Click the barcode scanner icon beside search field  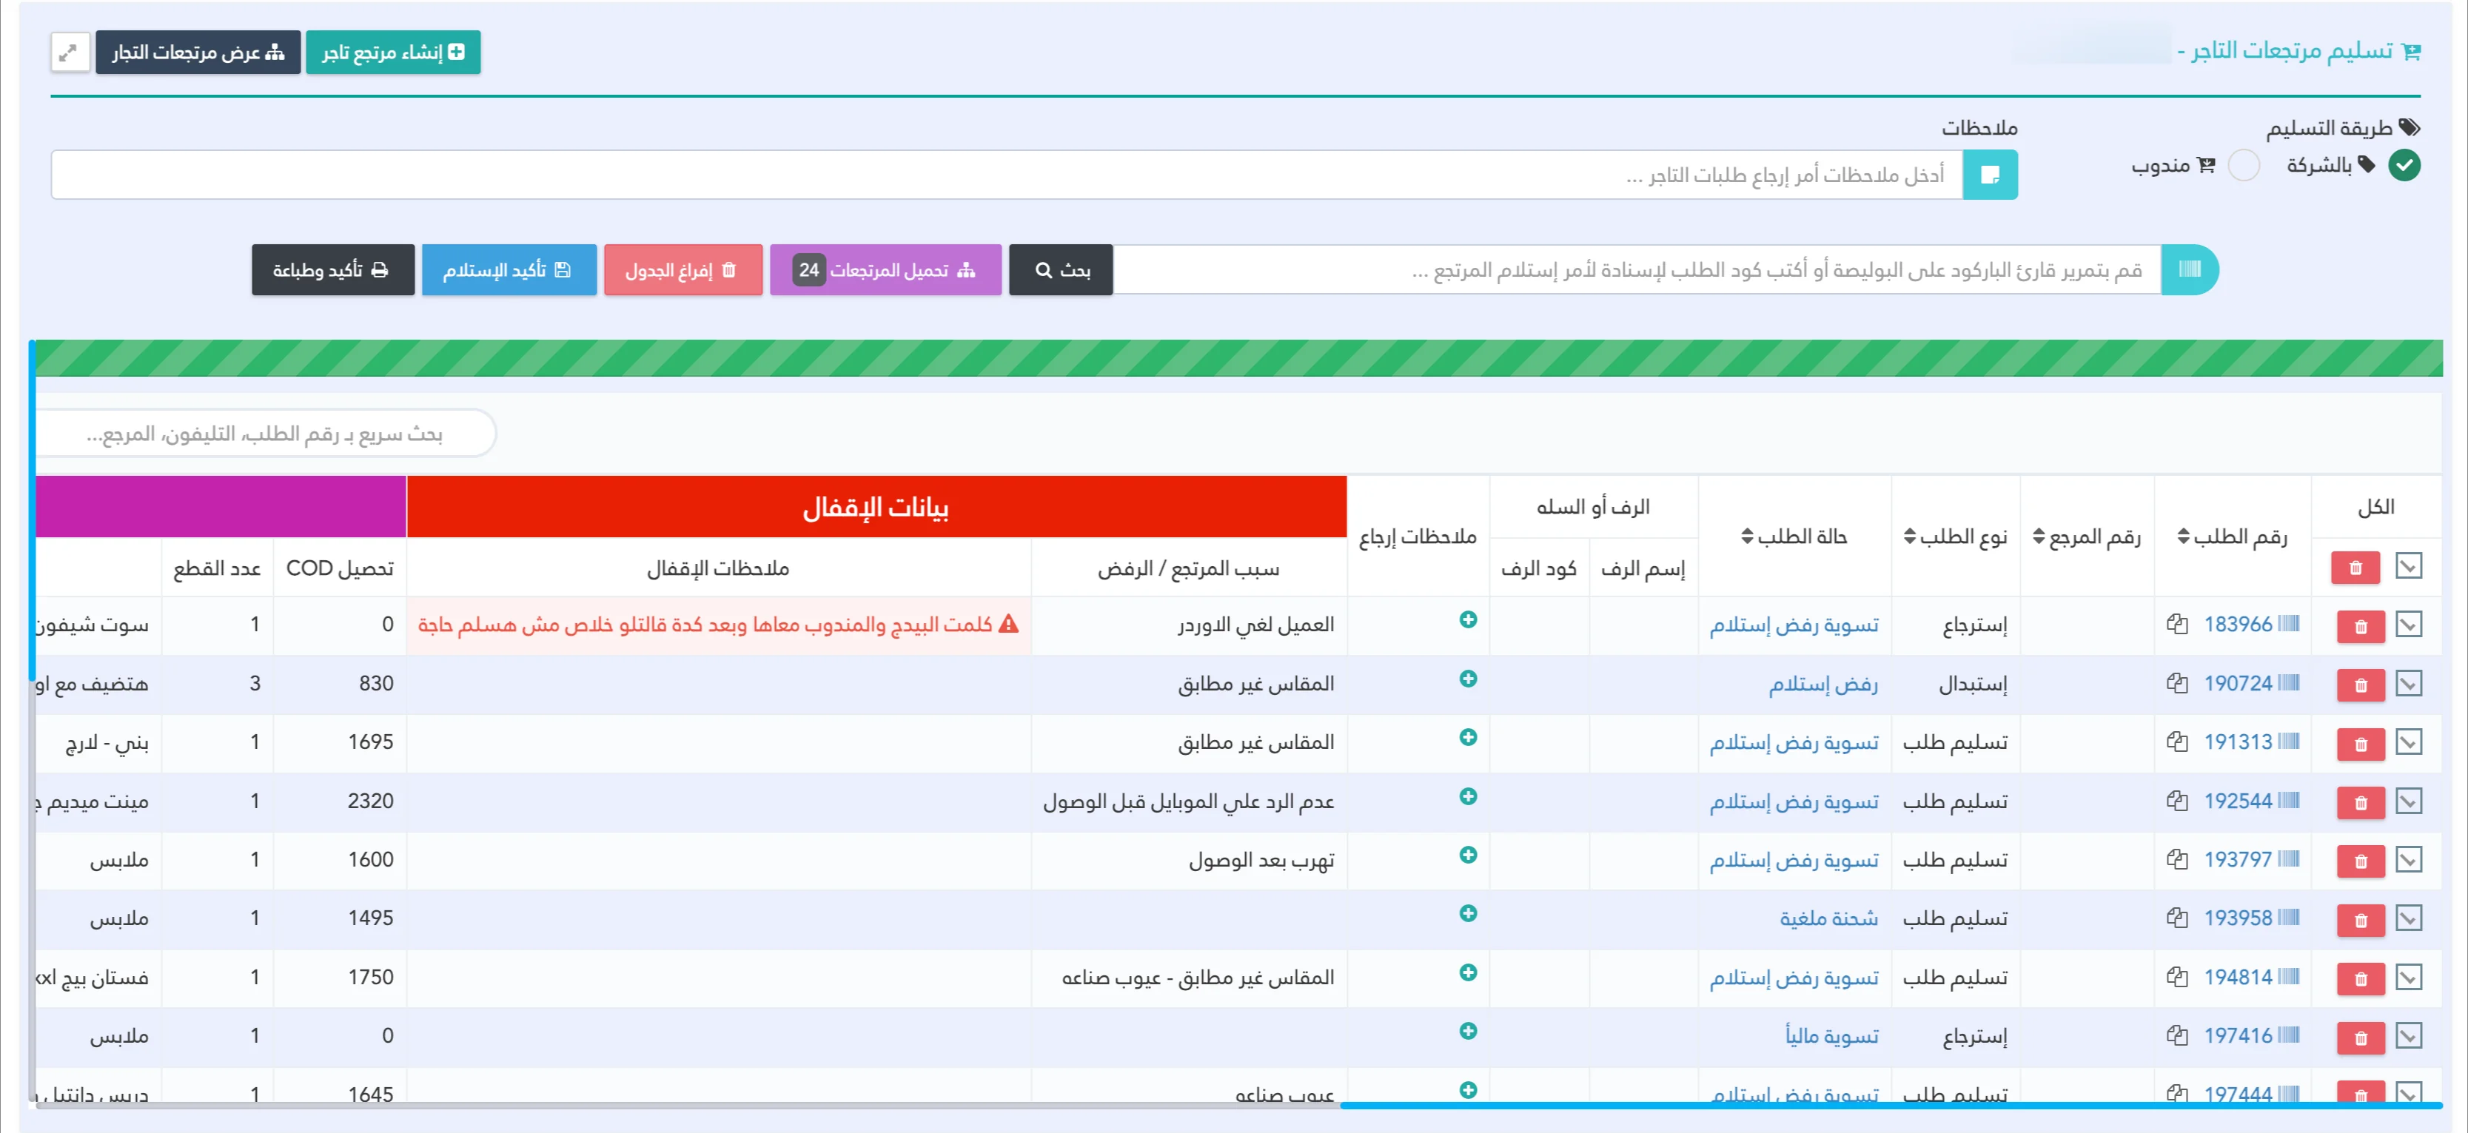pyautogui.click(x=2189, y=269)
